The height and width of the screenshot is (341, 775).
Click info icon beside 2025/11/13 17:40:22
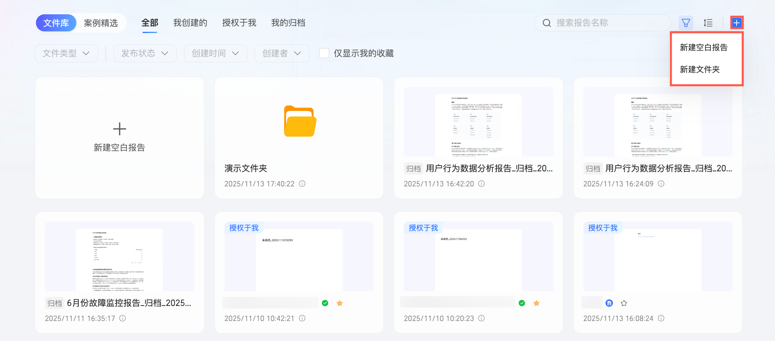[302, 184]
